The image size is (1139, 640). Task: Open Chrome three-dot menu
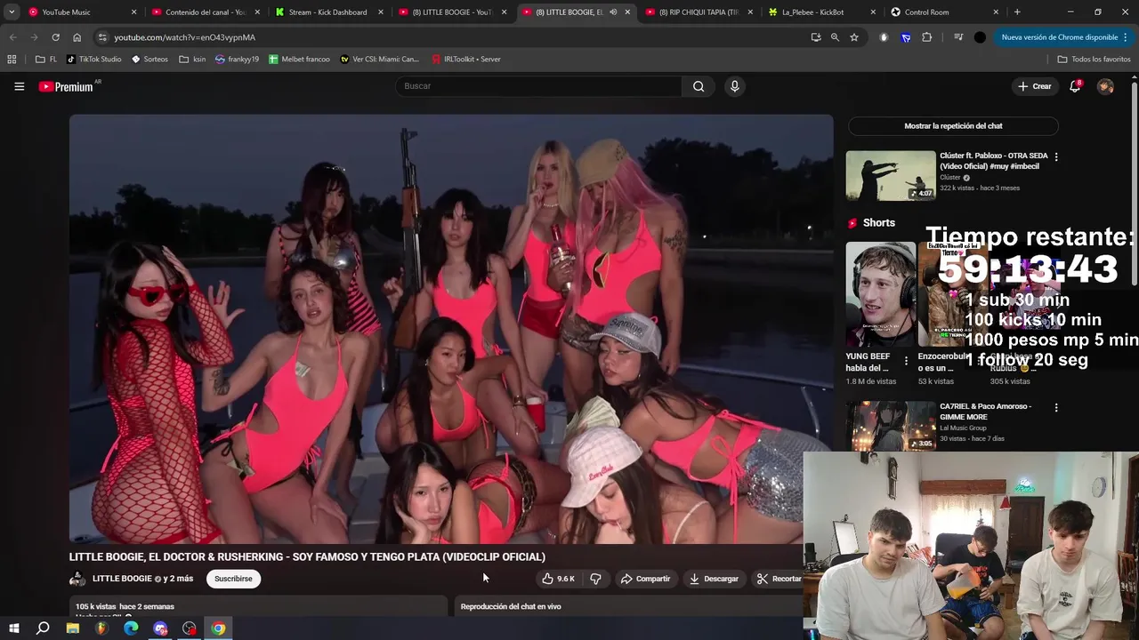[x=1126, y=37]
